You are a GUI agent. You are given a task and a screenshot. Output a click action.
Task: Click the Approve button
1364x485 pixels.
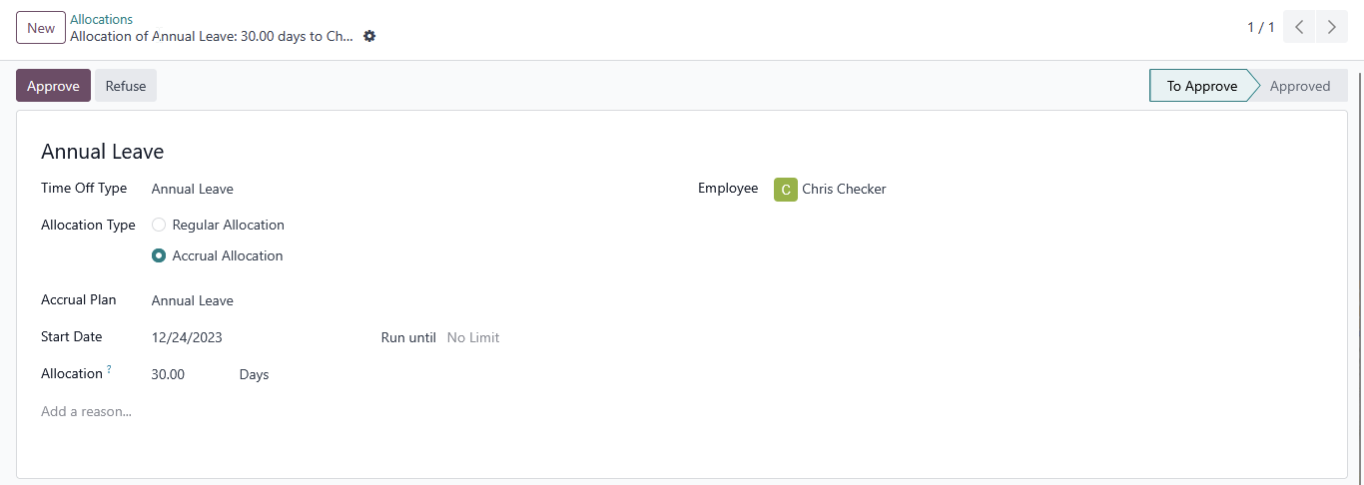53,86
